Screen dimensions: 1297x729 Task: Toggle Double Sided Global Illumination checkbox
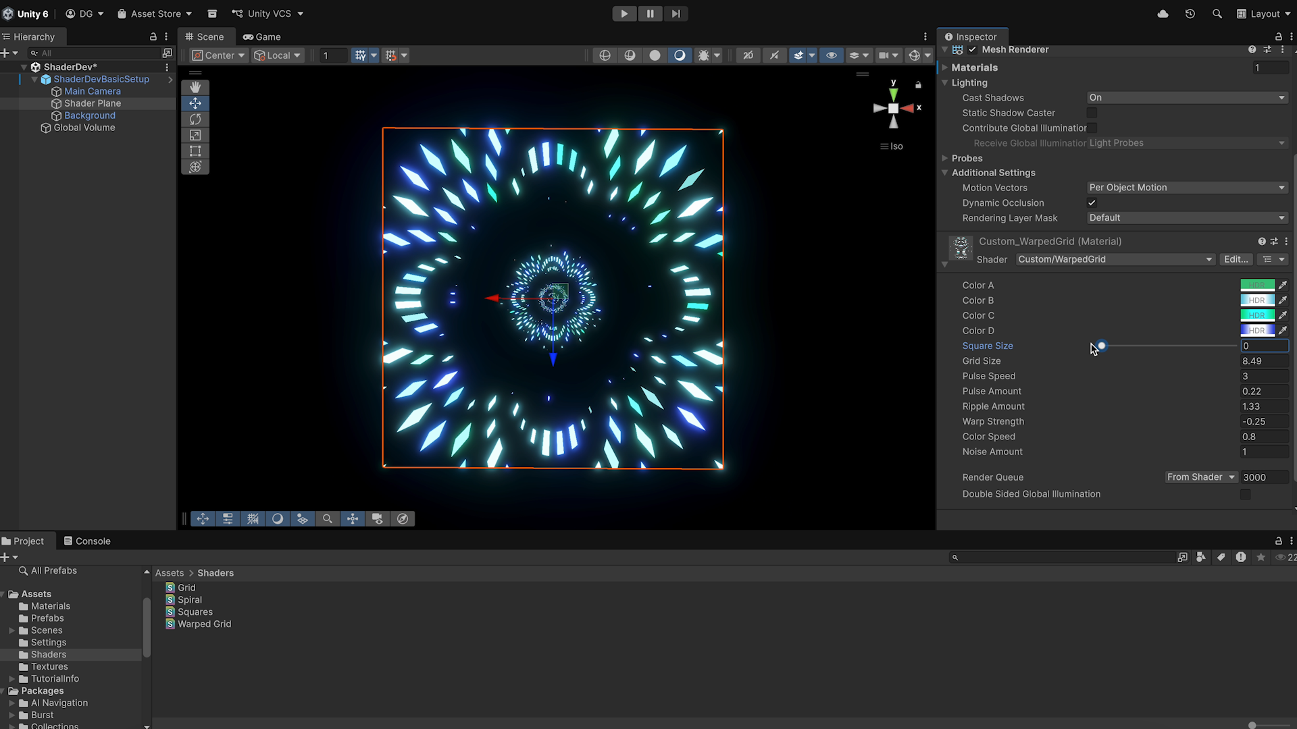(1245, 494)
